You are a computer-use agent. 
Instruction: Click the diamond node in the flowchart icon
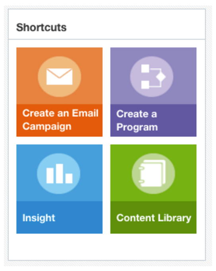[161, 76]
